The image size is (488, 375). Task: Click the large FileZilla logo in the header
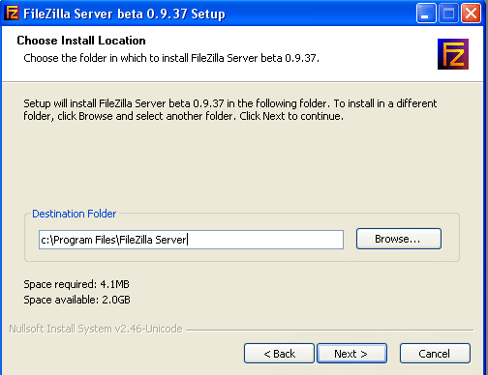453,54
